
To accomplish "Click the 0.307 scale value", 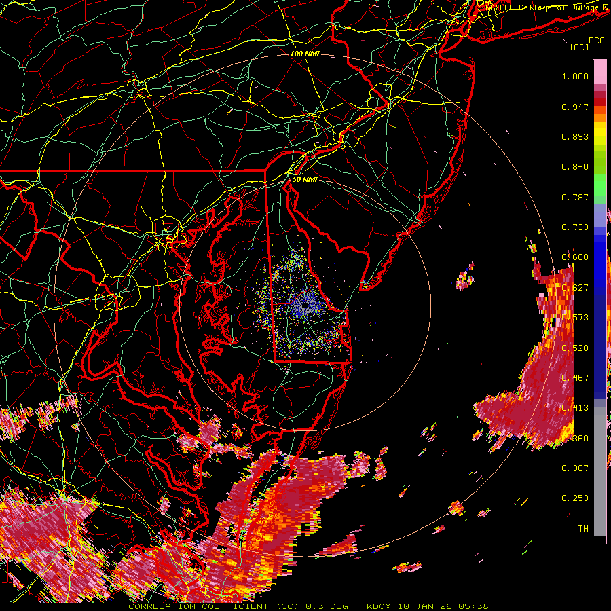I will point(575,468).
